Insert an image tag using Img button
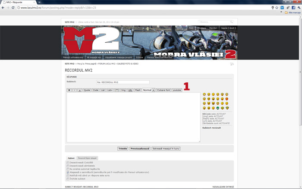Viewport: 302px width, 189px height. (x=123, y=90)
